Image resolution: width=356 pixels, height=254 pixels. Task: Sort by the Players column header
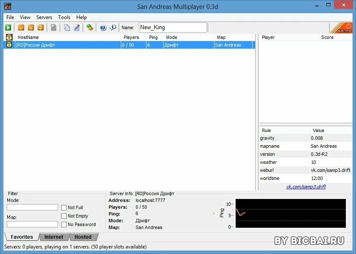[134, 37]
